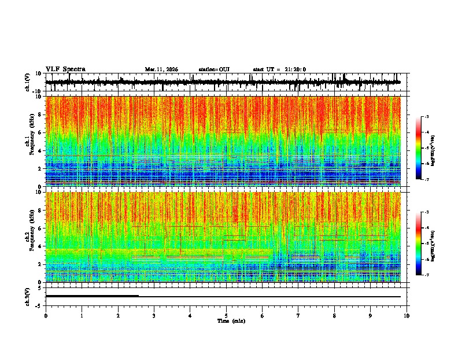Select the "start UT = 21:20:0" text
458x354 pixels.
coord(279,69)
